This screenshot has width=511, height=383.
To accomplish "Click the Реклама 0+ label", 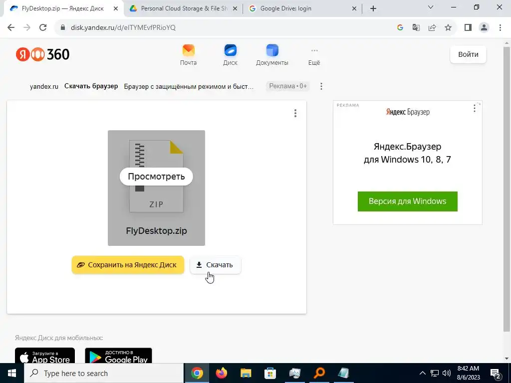I will pyautogui.click(x=288, y=86).
